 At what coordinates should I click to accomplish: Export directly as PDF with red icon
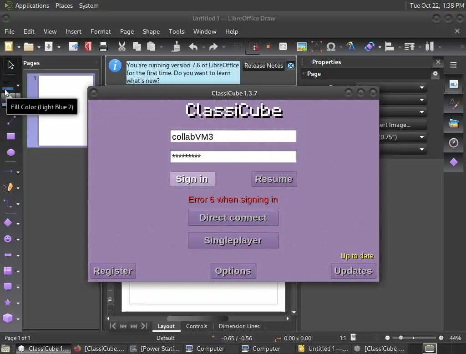pos(88,47)
